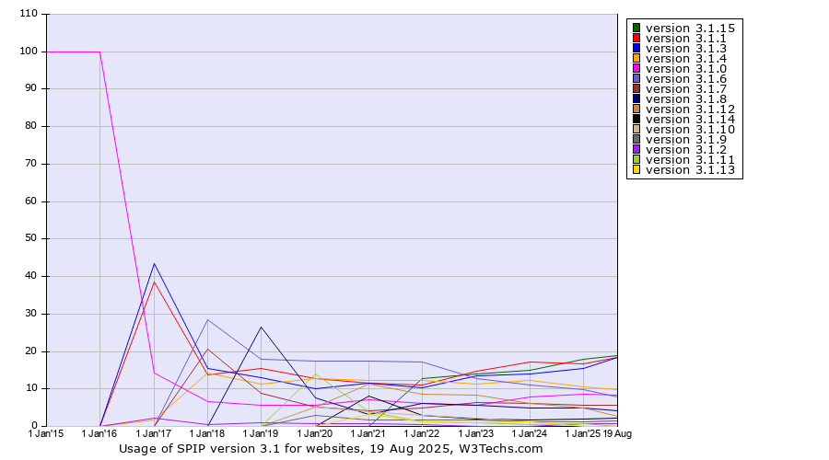Click the y-axis value 100
This screenshot has height=460, width=829.
click(x=29, y=52)
